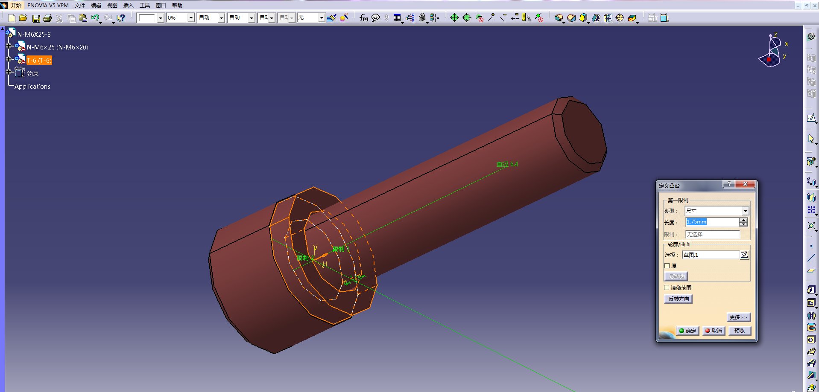The width and height of the screenshot is (819, 392).
Task: Open the Thread/Tap tool
Action: 620,18
